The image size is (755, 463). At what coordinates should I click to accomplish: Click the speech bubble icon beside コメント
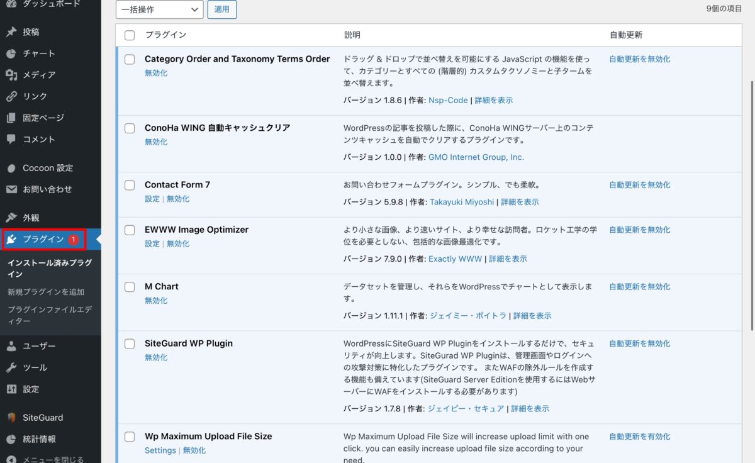[x=11, y=139]
